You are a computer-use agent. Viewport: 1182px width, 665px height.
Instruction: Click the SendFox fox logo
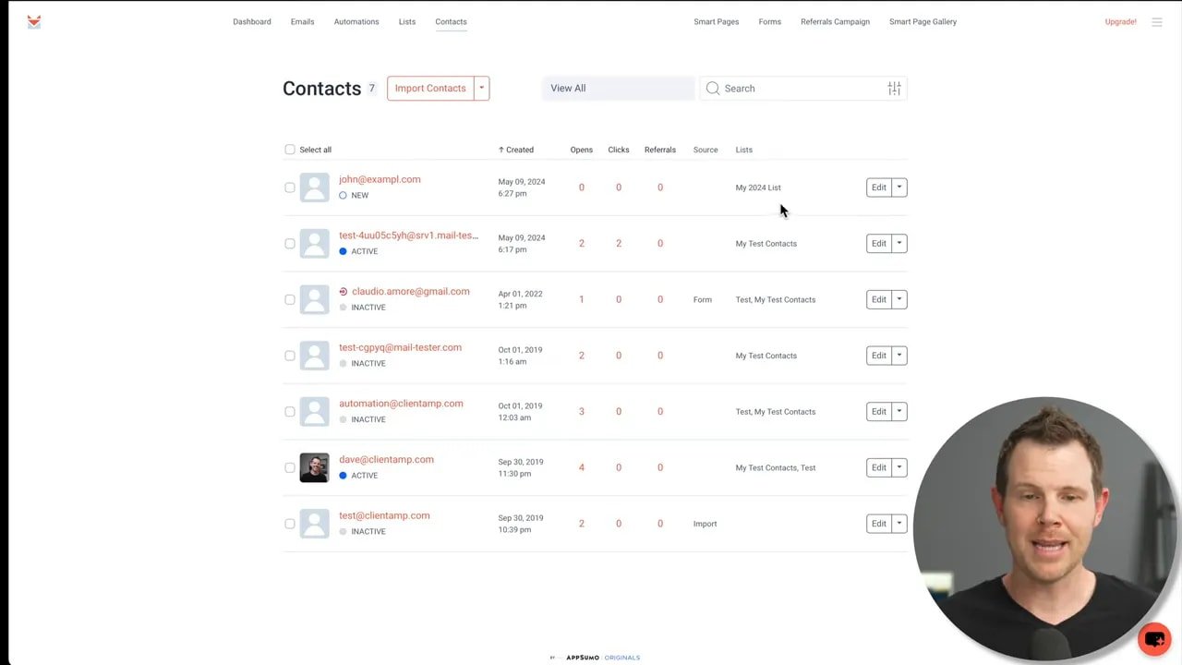[33, 21]
